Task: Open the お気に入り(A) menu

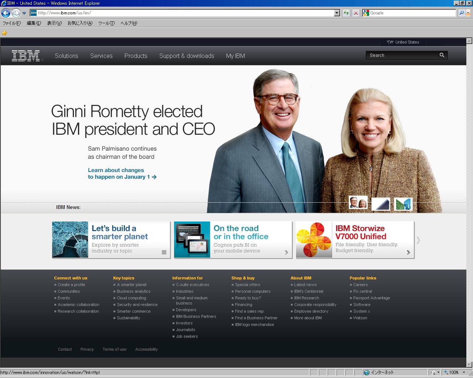Action: [80, 23]
